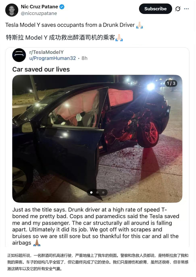
Task: Click the 8h post timestamp
Action: click(x=84, y=58)
